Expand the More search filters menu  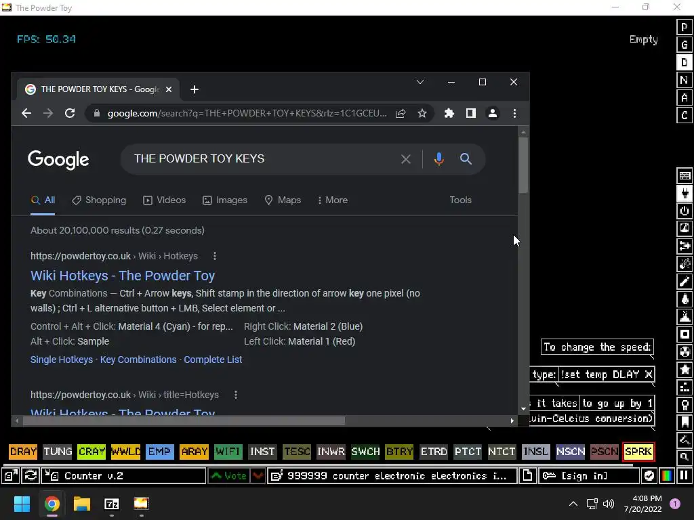coord(332,200)
